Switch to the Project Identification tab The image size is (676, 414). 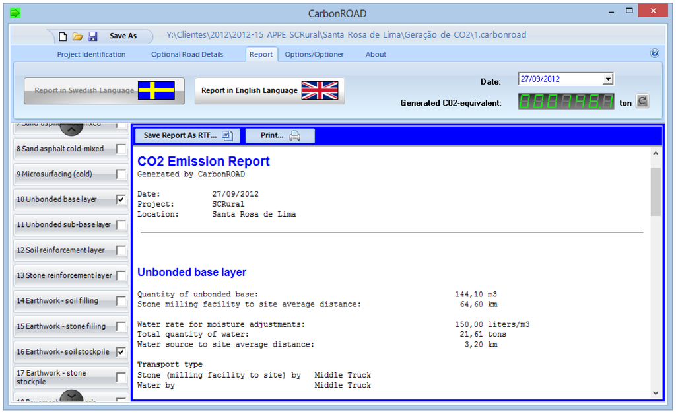[91, 55]
